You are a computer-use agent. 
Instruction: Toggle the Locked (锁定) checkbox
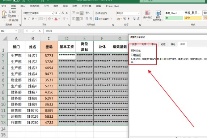tap(132, 50)
